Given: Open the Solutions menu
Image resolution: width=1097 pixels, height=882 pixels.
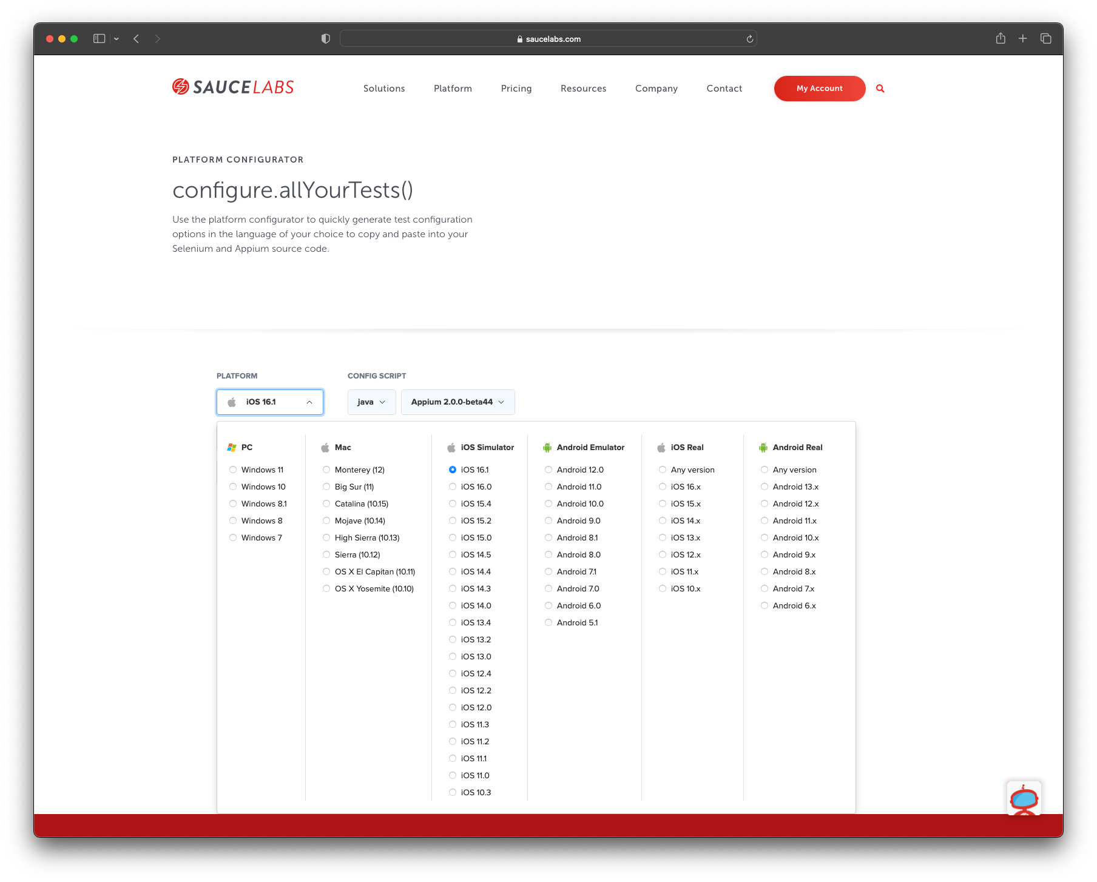Looking at the screenshot, I should click(x=384, y=89).
